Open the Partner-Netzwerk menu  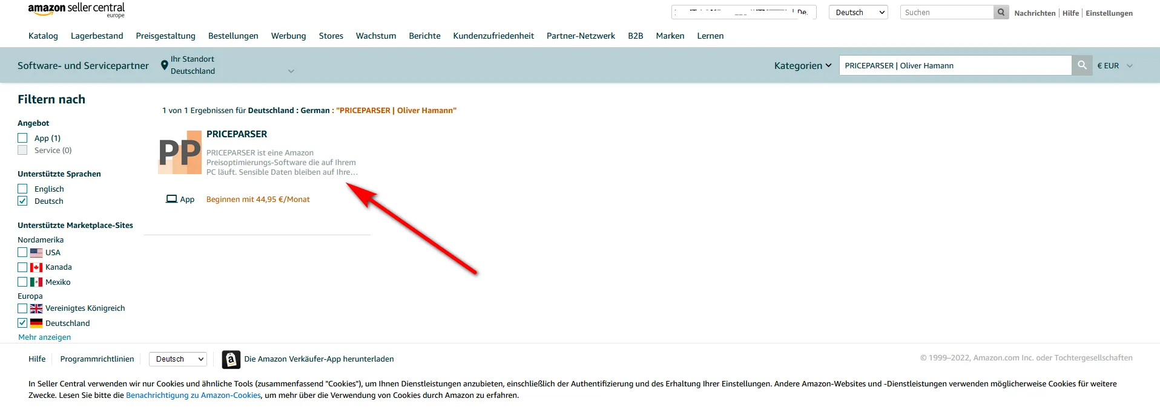click(x=581, y=36)
